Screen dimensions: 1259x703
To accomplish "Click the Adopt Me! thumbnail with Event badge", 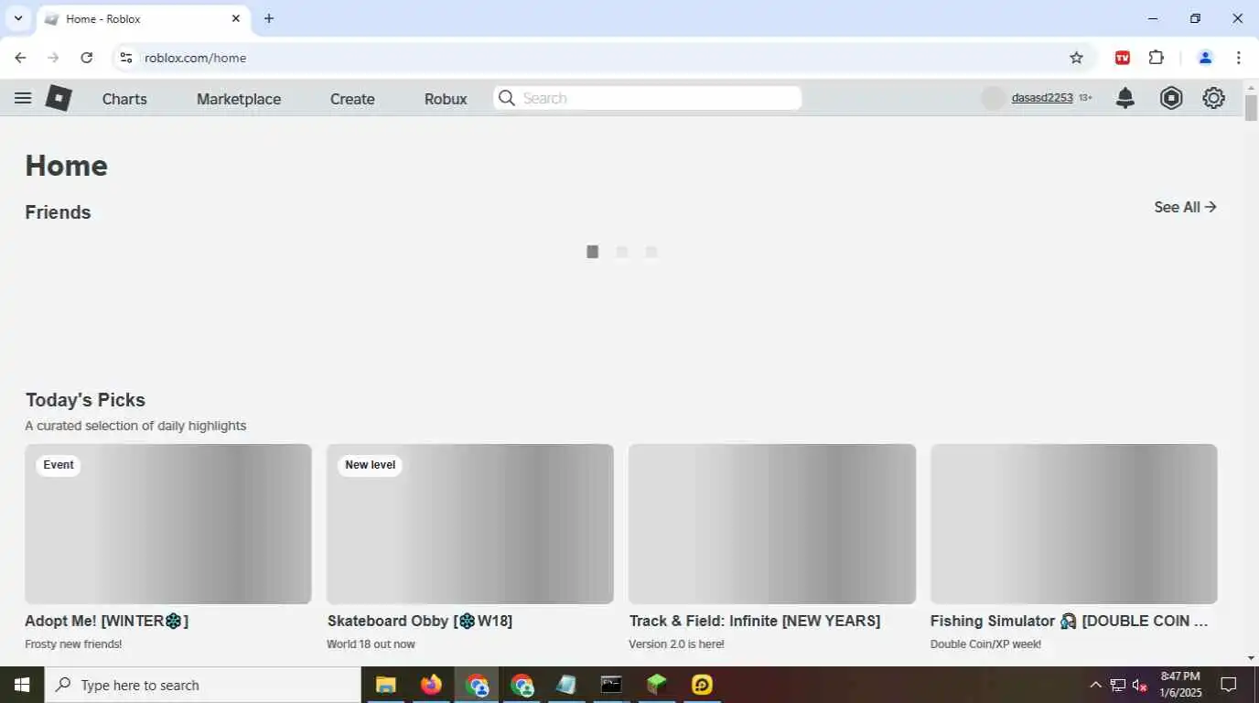I will tap(168, 524).
